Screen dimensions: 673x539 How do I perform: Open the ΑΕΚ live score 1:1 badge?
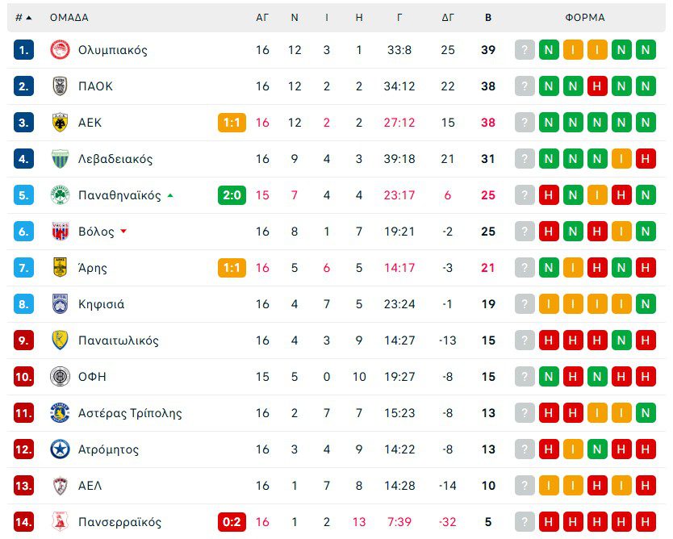pyautogui.click(x=232, y=123)
